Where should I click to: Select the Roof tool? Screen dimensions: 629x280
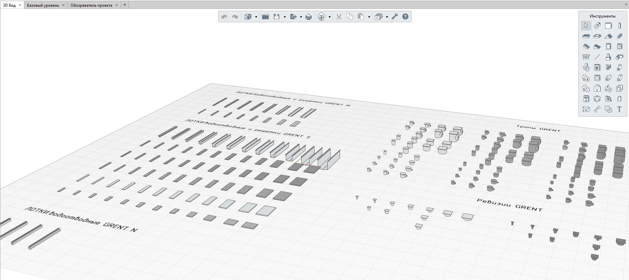tap(608, 36)
